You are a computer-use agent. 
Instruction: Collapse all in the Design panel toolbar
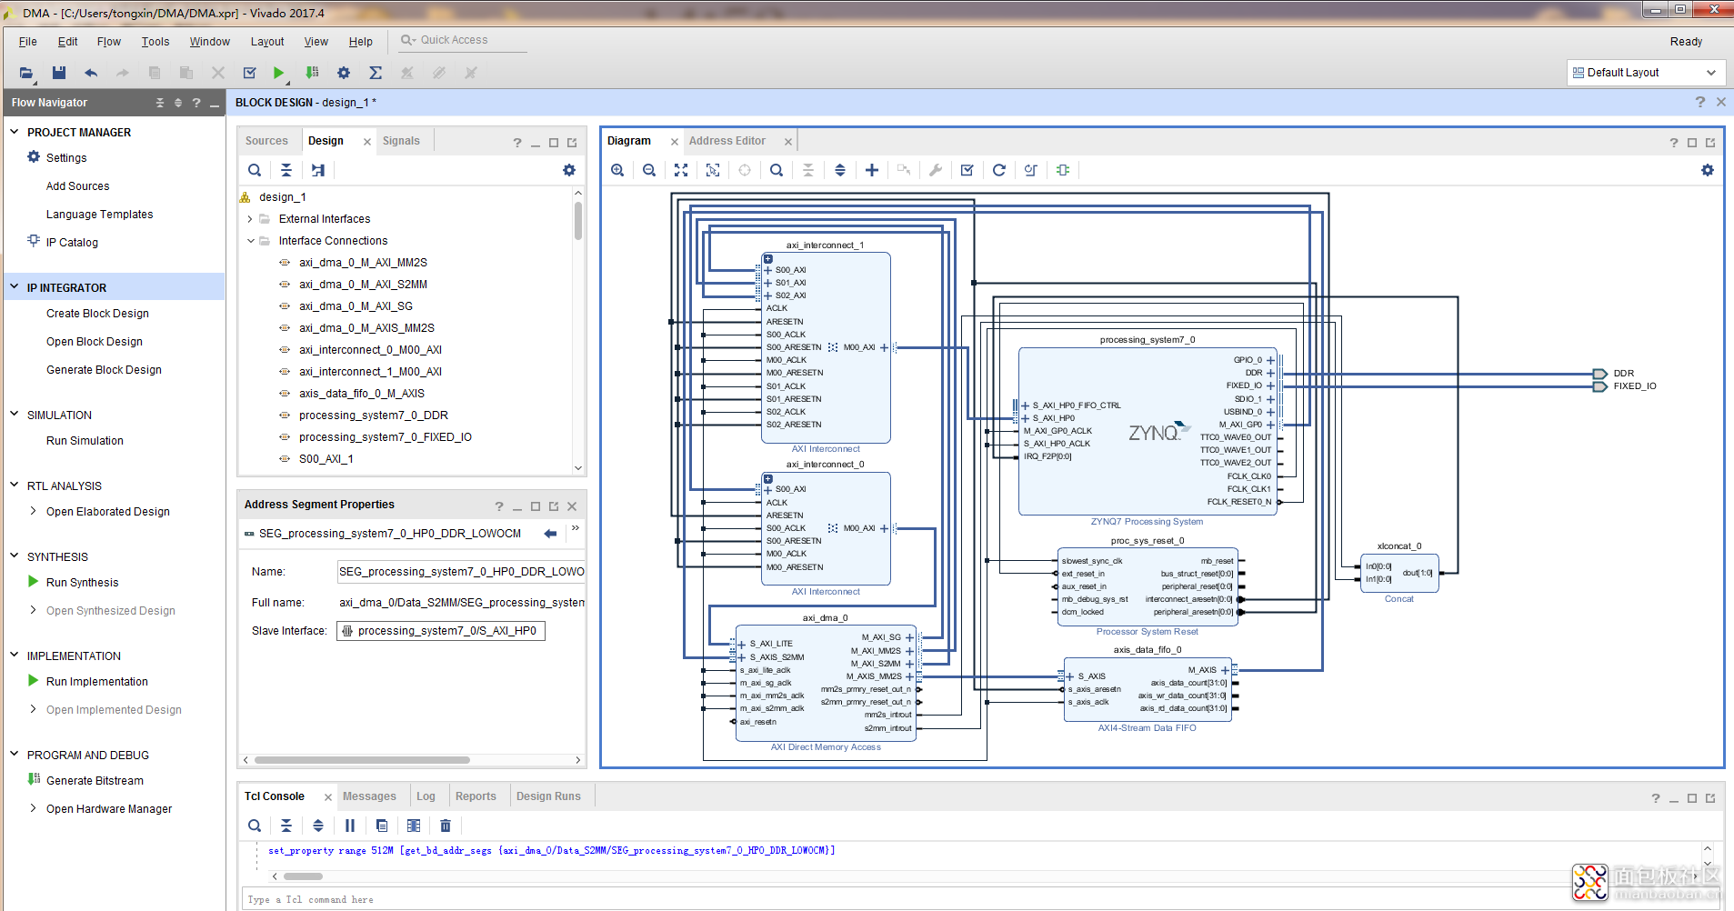click(286, 170)
